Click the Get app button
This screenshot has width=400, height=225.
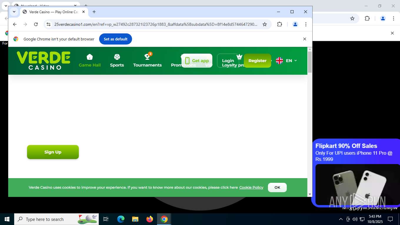(x=197, y=61)
